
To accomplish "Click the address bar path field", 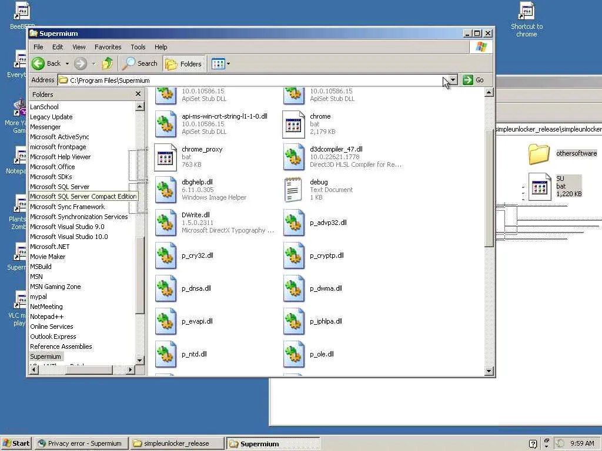I will [253, 80].
